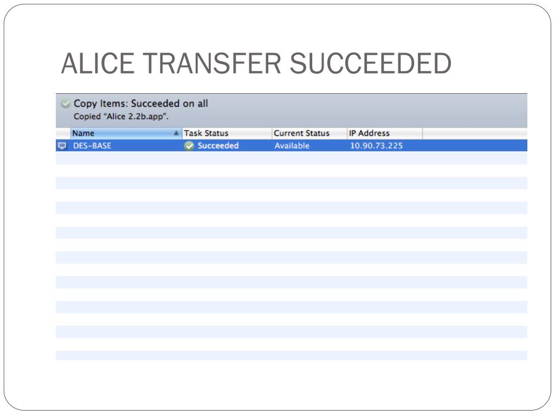Click the computer icon beside DES-BASE

(62, 146)
